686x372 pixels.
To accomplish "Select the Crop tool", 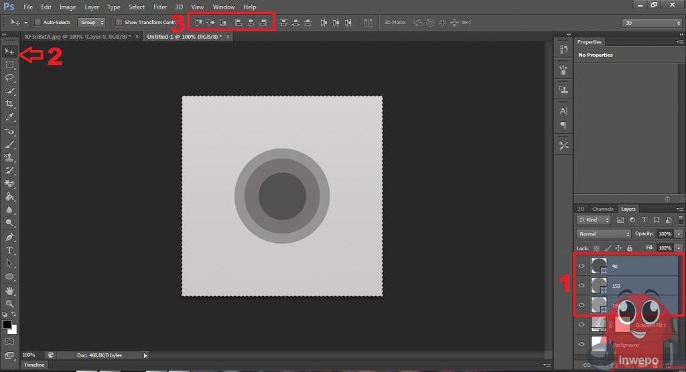I will 10,104.
